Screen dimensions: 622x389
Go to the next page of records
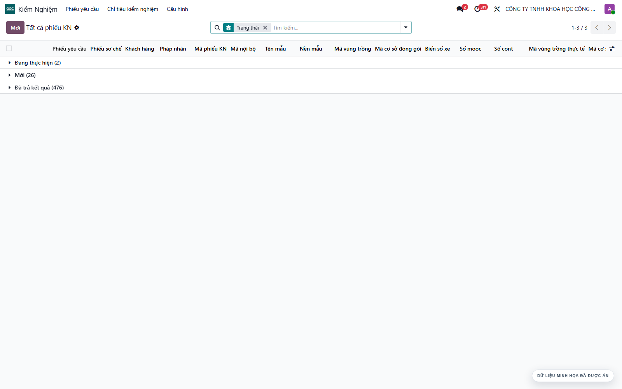pyautogui.click(x=610, y=28)
